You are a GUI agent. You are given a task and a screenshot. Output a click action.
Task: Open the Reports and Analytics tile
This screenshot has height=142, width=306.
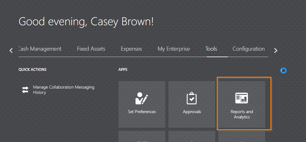point(242,104)
